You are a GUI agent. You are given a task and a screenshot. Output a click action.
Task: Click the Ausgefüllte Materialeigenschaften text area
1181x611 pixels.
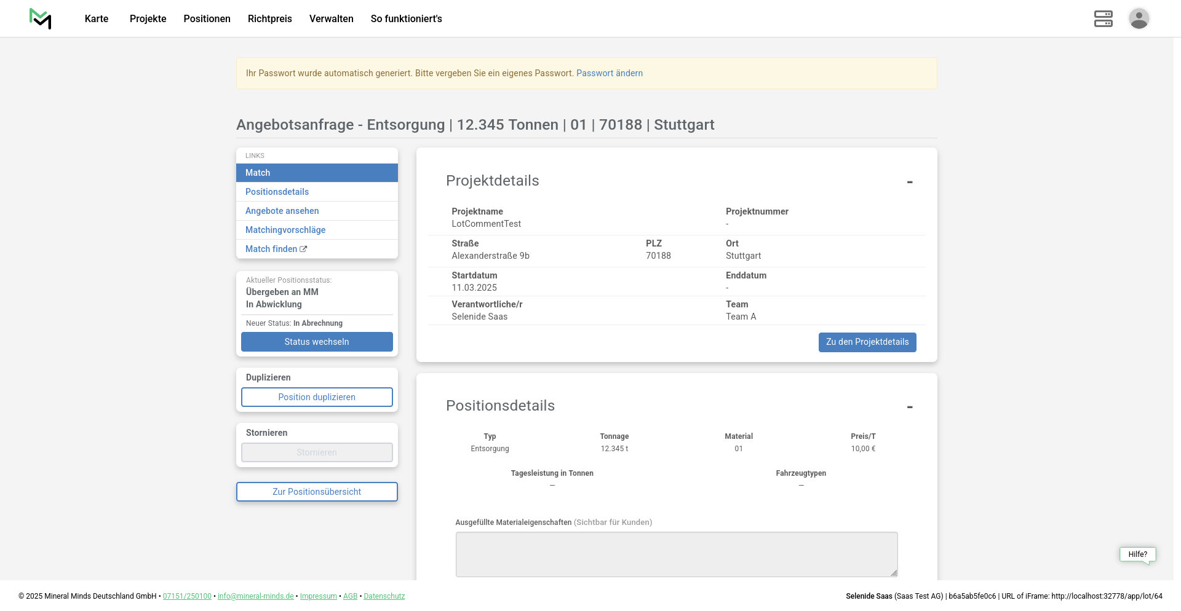click(x=676, y=554)
